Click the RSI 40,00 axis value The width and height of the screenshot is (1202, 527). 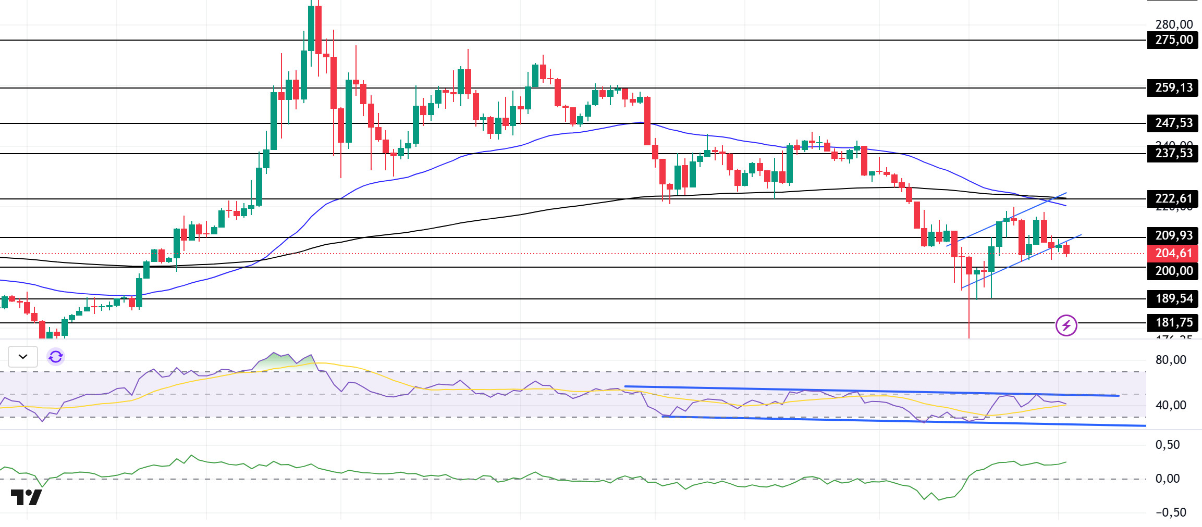pos(1171,405)
